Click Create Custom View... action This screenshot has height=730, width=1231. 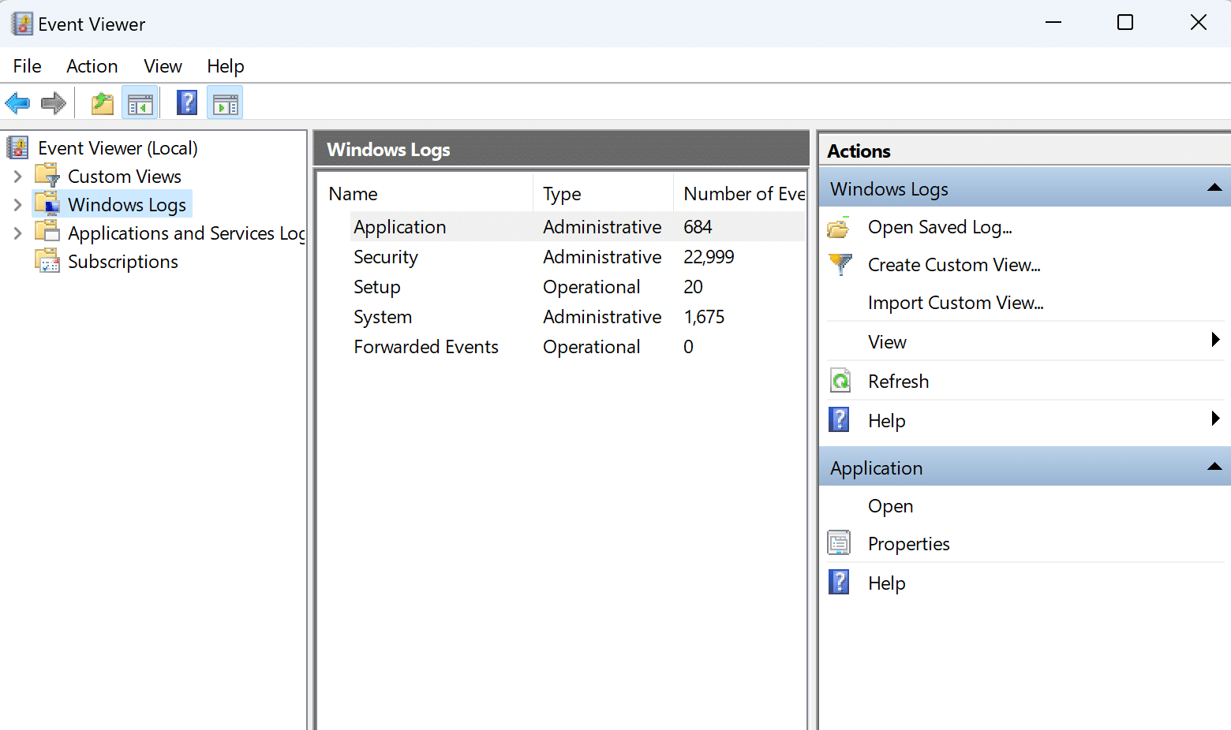[x=954, y=265]
